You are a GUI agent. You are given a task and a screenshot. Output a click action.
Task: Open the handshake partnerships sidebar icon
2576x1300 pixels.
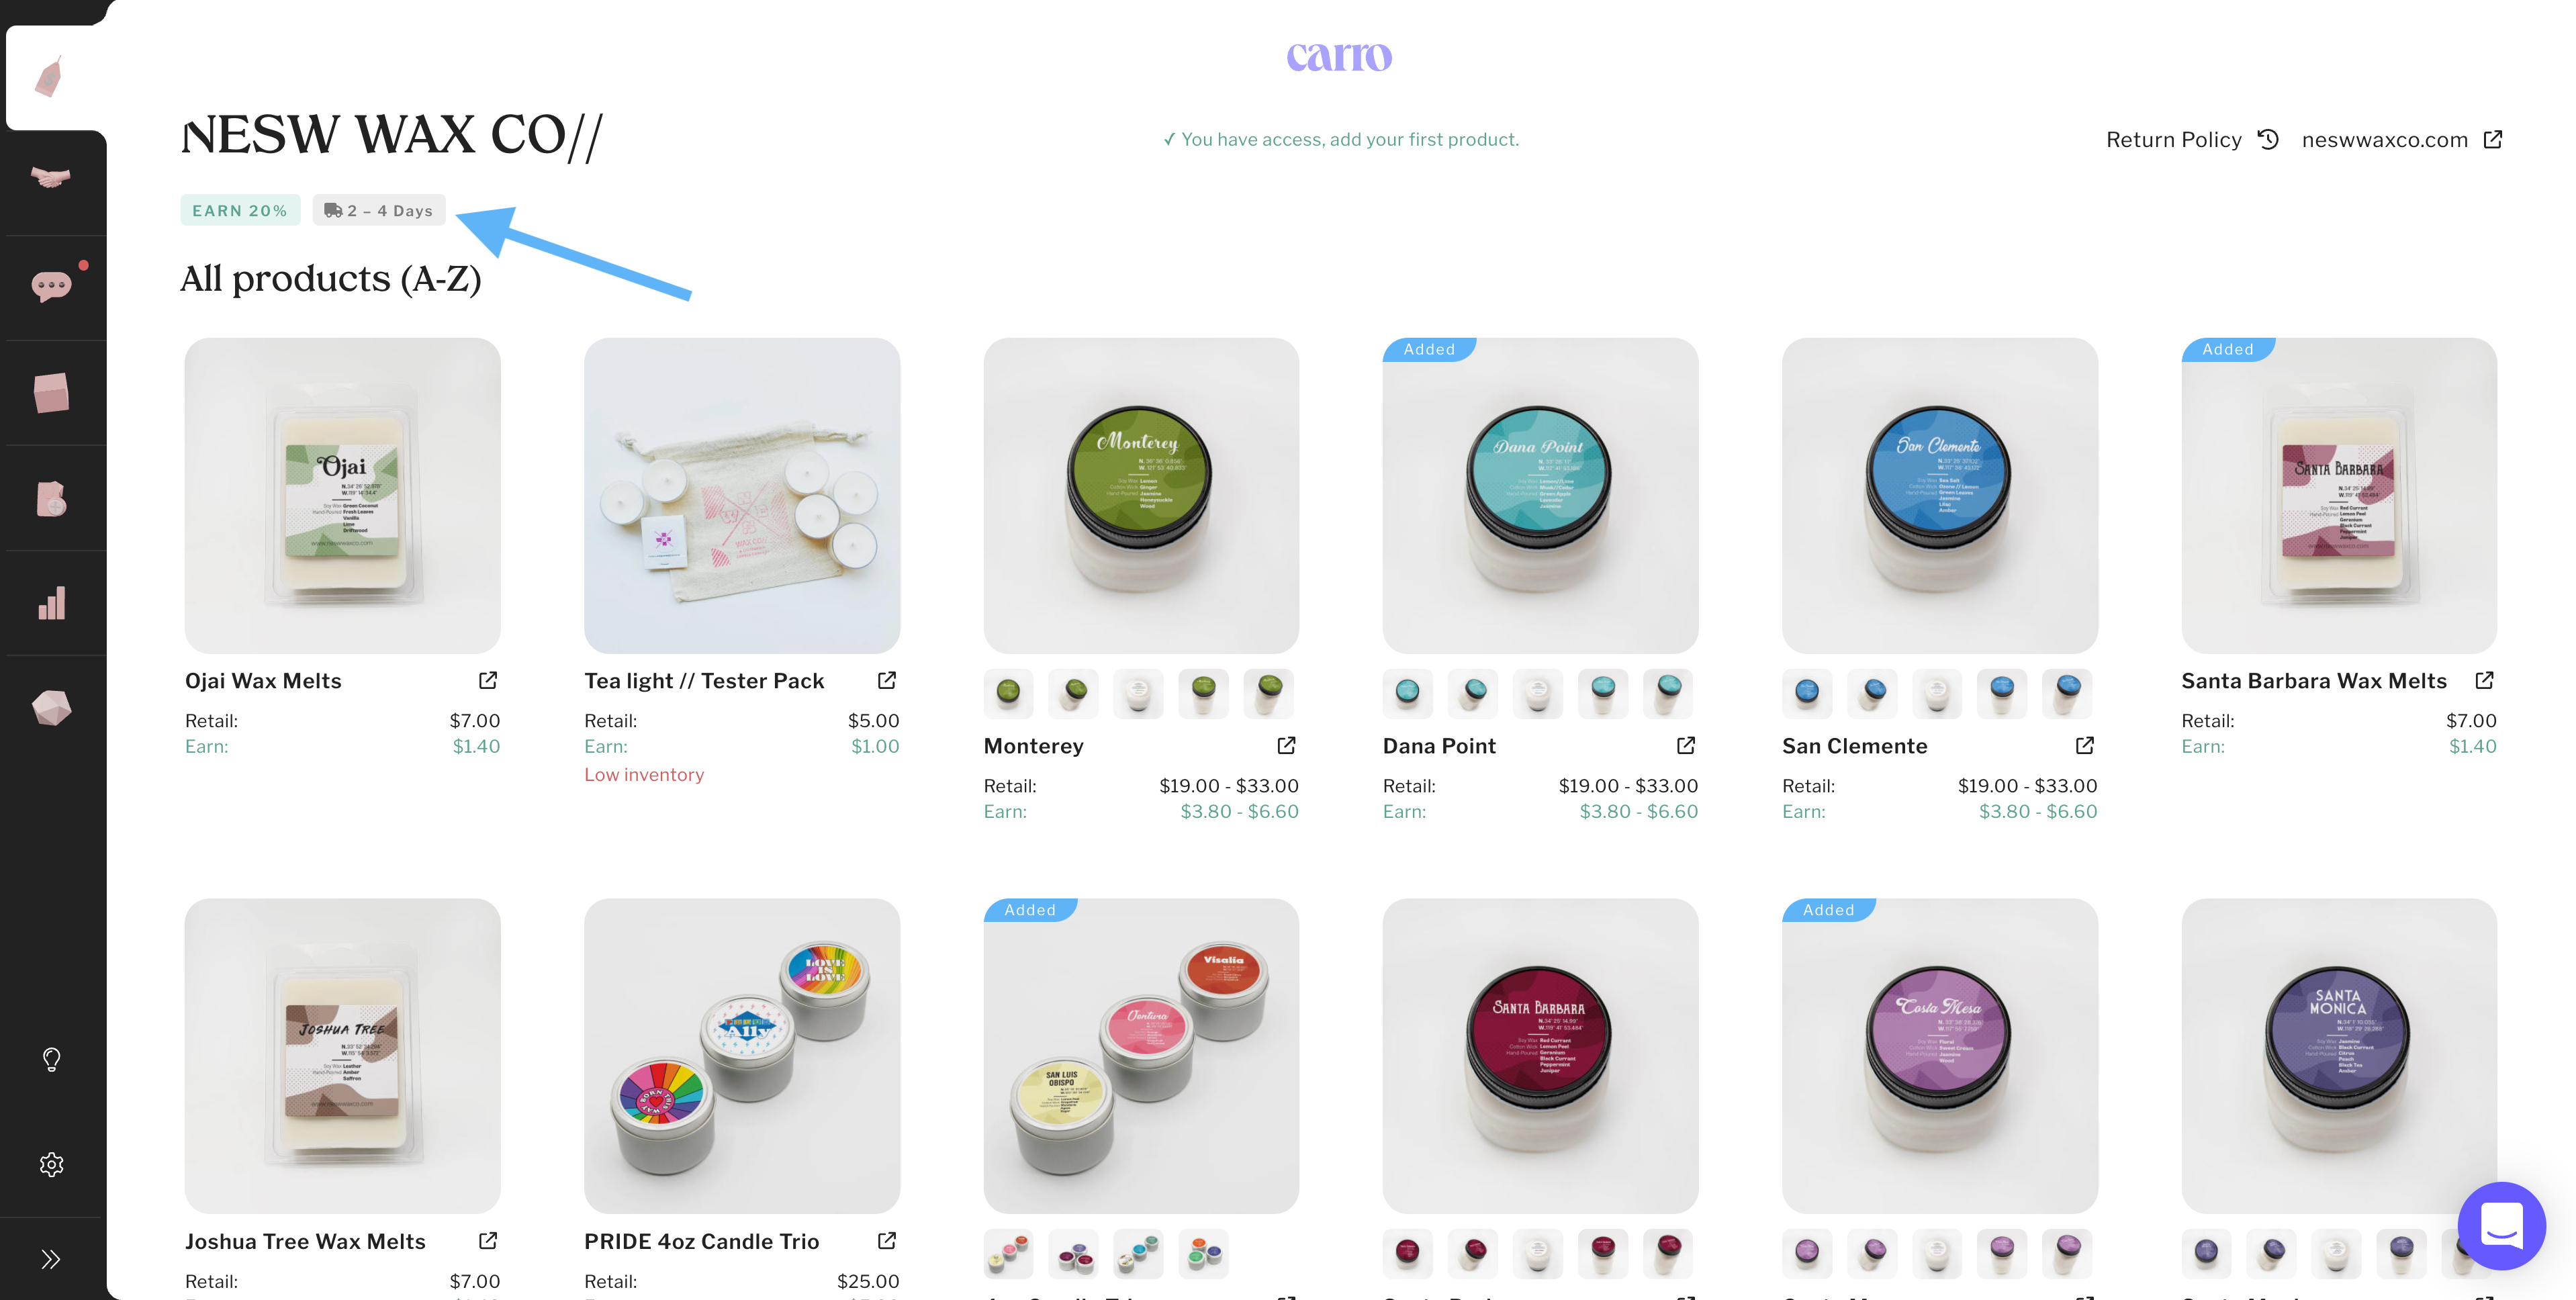(51, 180)
